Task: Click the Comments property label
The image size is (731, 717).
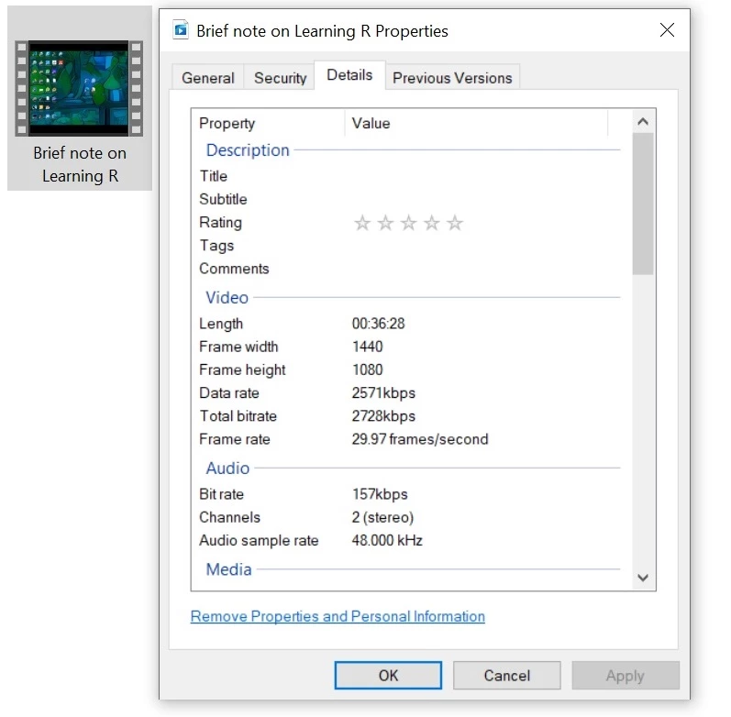Action: pyautogui.click(x=234, y=269)
